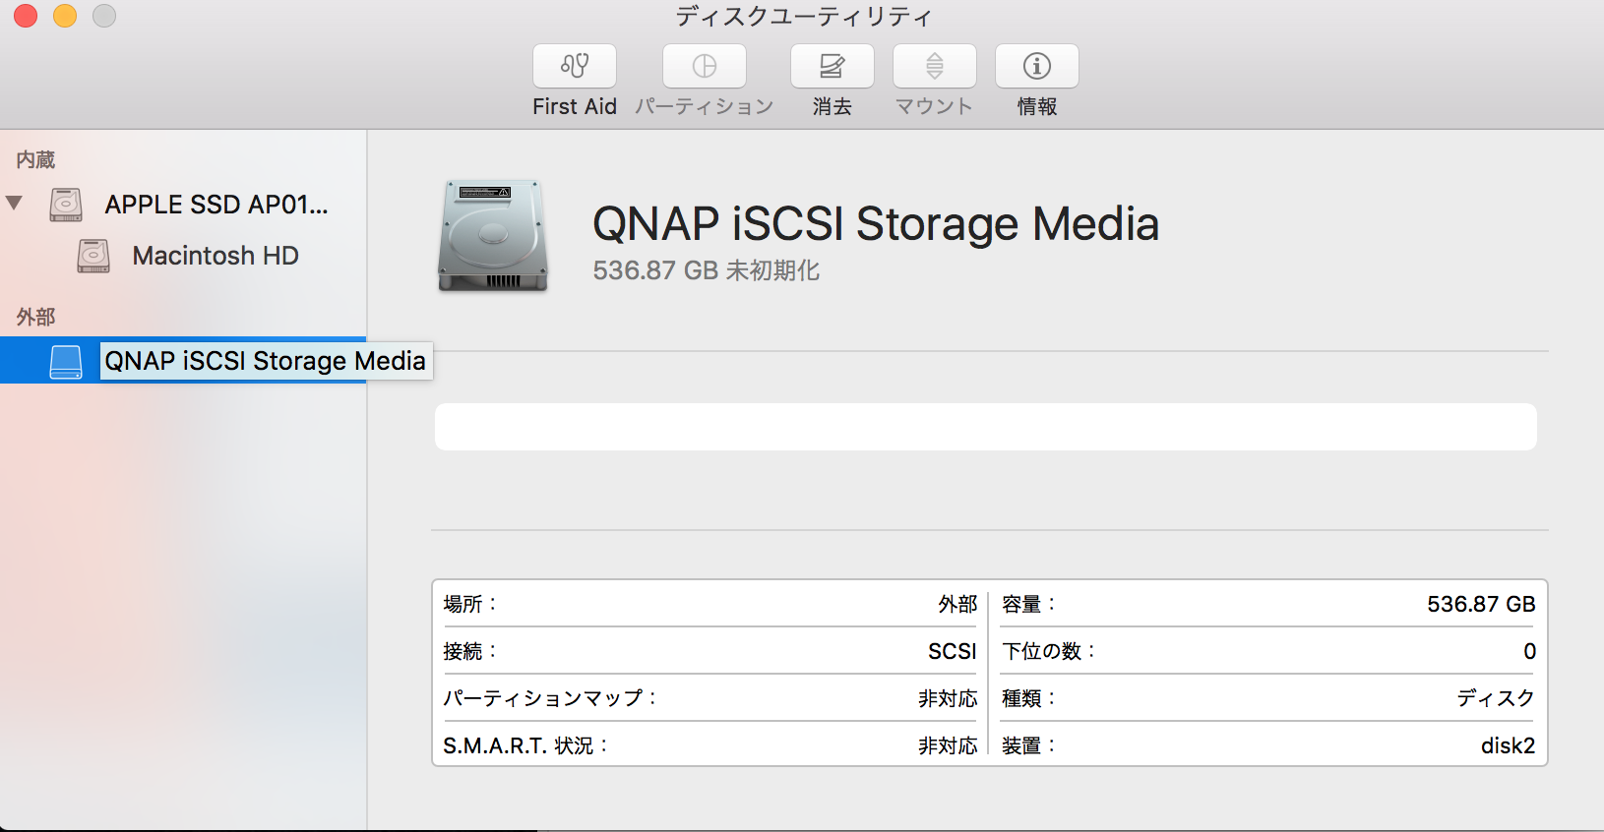This screenshot has width=1604, height=832.
Task: Click the 装置 label in info table
Action: [1028, 745]
